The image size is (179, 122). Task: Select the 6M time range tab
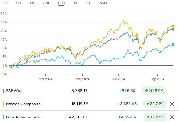(46, 3)
